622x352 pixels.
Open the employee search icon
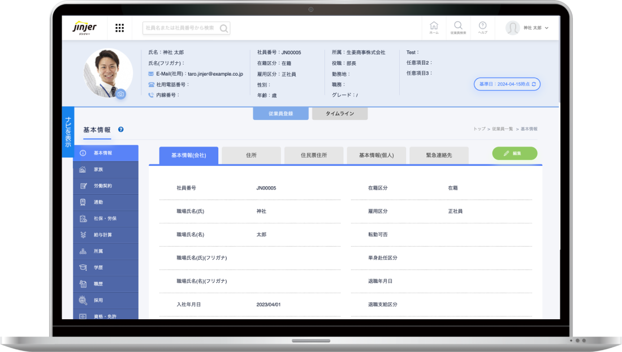pyautogui.click(x=458, y=27)
